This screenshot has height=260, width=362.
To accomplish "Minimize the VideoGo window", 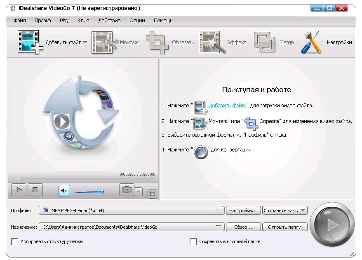I will pos(317,8).
